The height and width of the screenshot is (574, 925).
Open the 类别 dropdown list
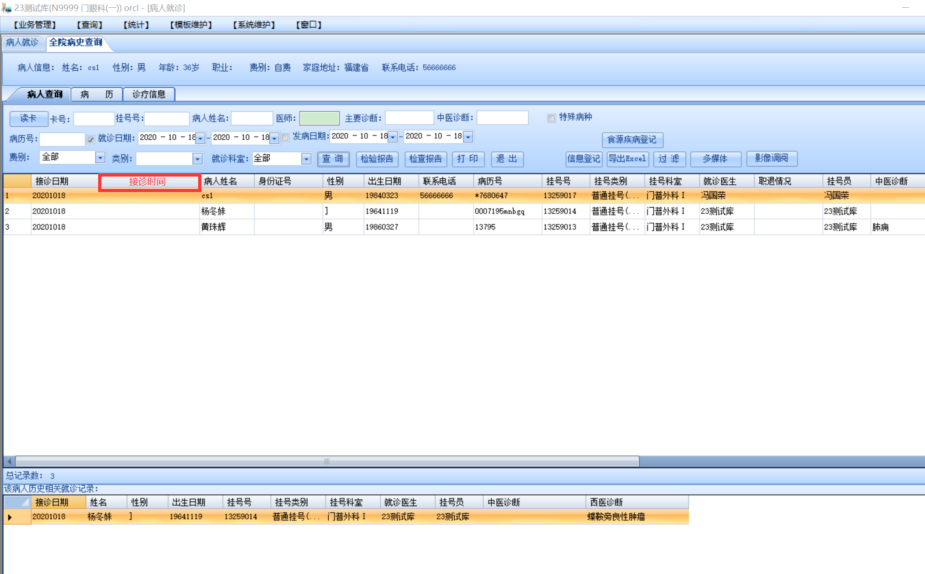click(197, 159)
